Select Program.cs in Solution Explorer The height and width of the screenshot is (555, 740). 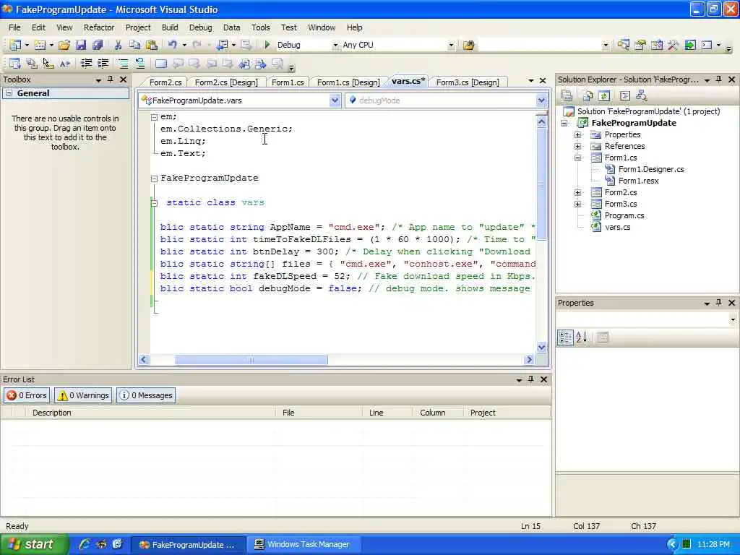tap(624, 215)
